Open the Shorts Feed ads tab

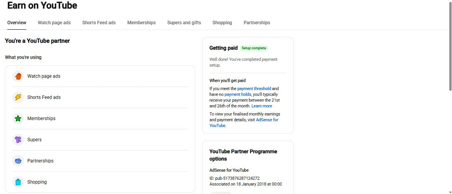click(x=99, y=22)
